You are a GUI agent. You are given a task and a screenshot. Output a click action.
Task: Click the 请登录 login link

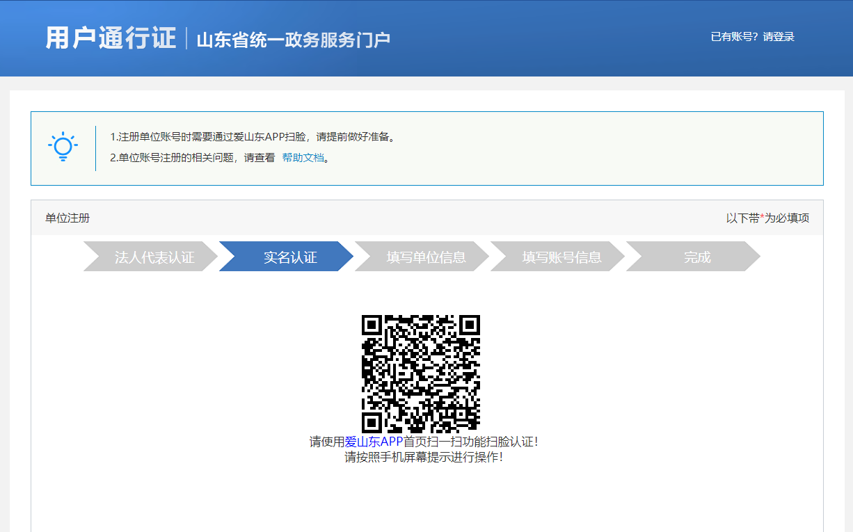click(x=779, y=37)
